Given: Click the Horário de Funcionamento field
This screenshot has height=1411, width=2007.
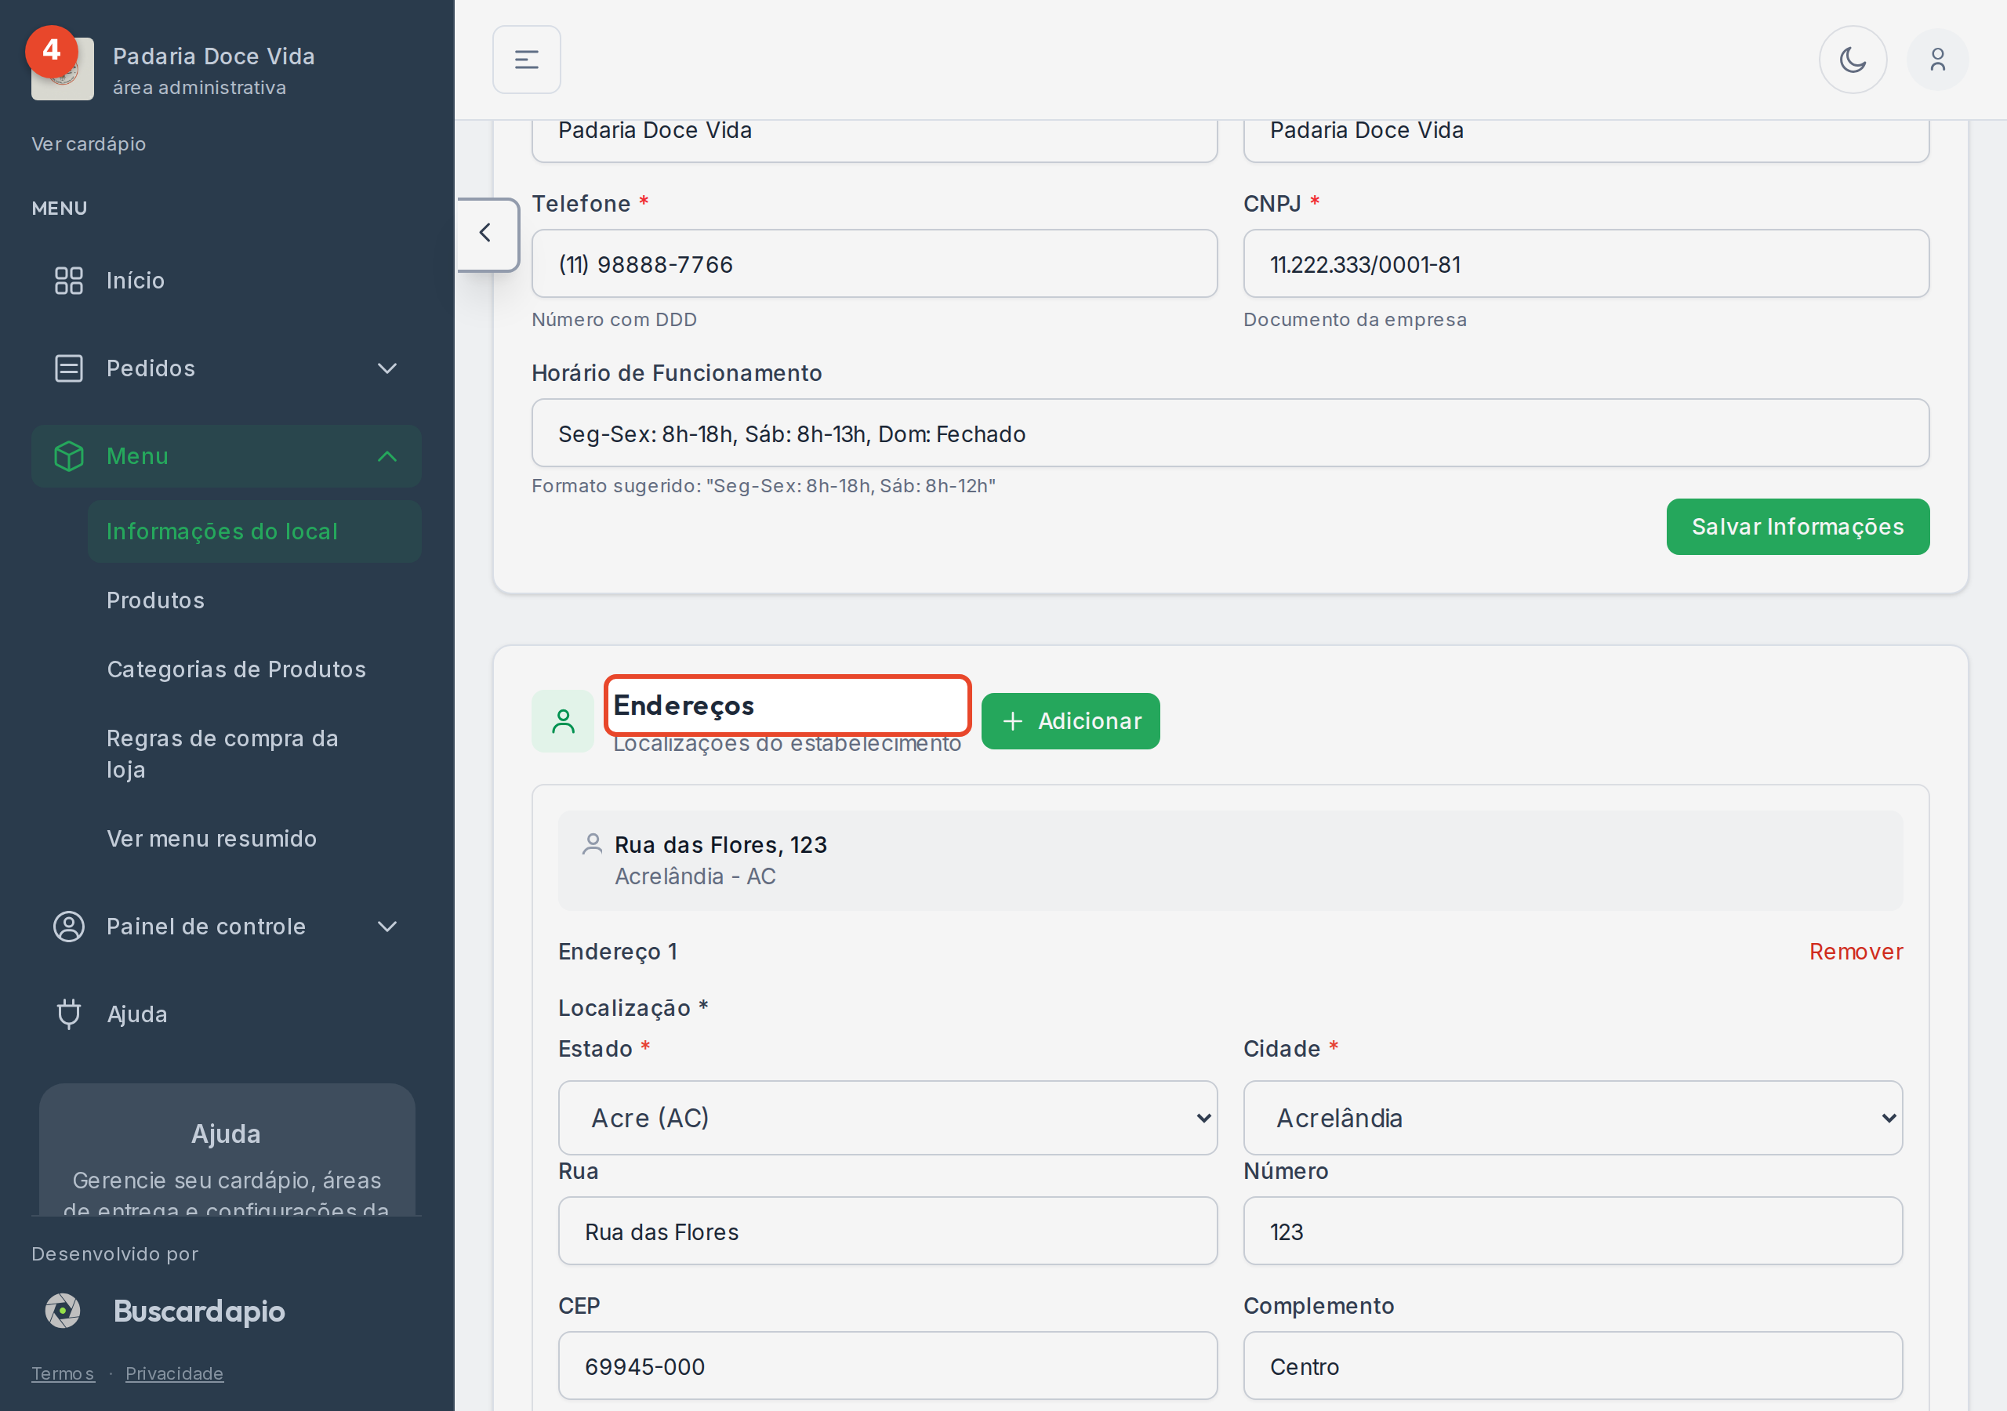Looking at the screenshot, I should click(x=1230, y=433).
